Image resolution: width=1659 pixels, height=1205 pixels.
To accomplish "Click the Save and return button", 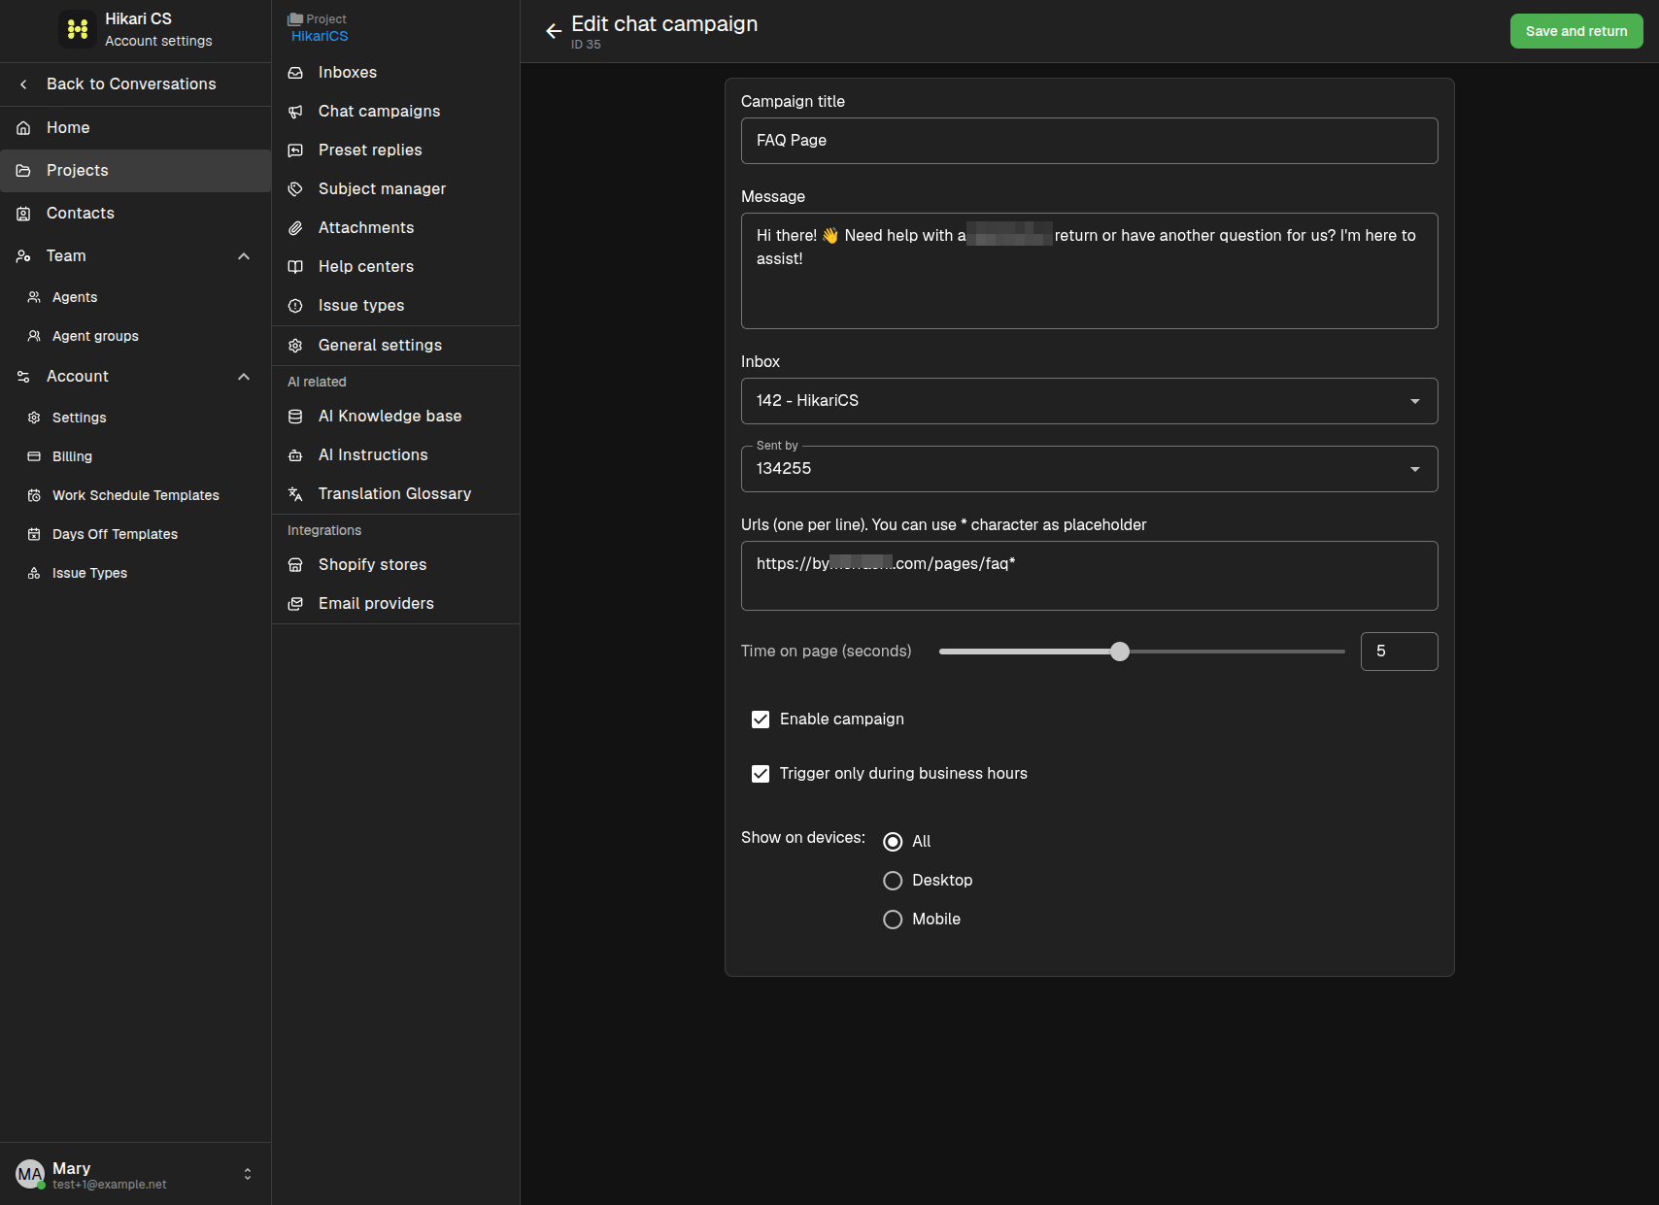I will 1576,31.
